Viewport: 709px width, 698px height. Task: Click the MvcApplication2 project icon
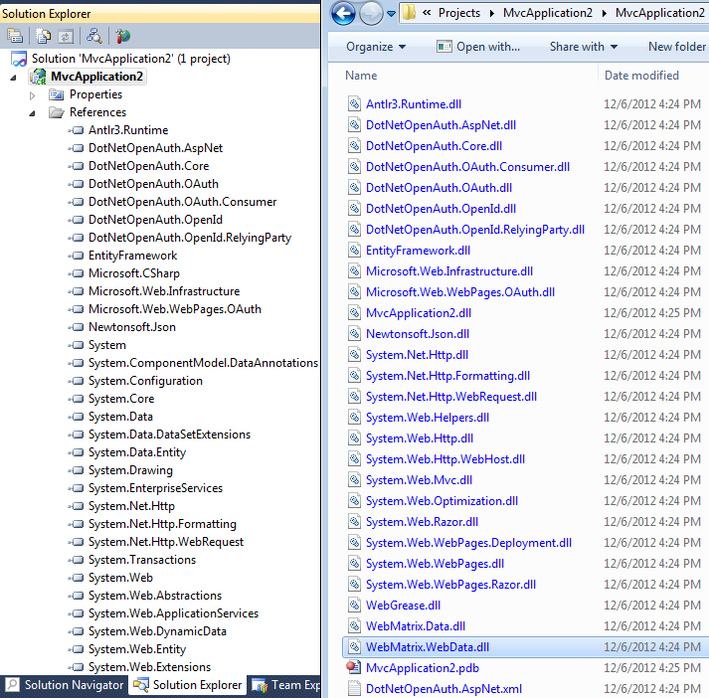coord(38,77)
